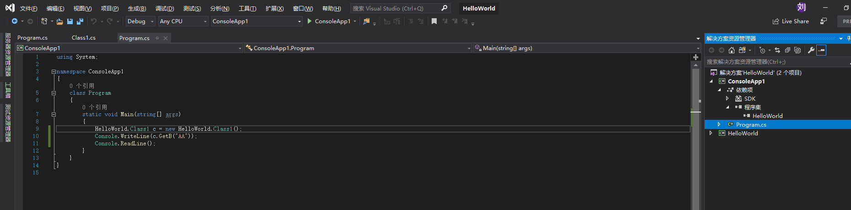Click the editor vertical scrollbar track
The height and width of the screenshot is (210, 851).
point(696,137)
